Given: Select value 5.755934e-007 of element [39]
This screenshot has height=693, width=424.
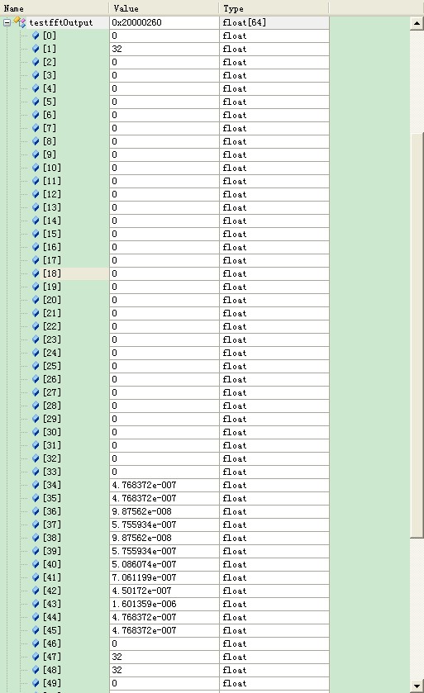Looking at the screenshot, I should click(x=144, y=551).
